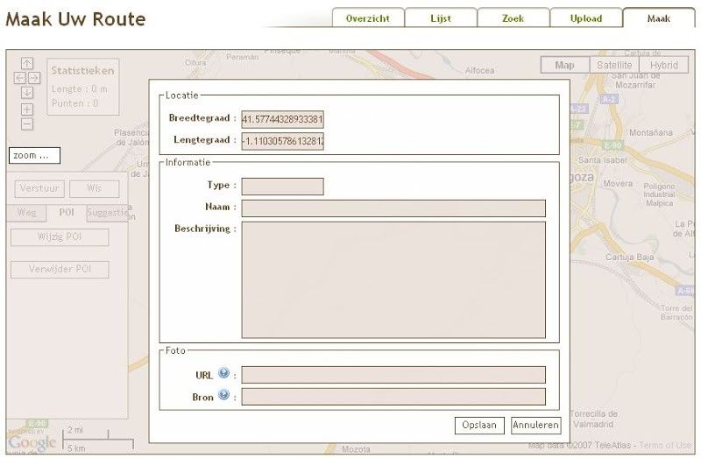Click the Santa Isabel map label

(x=602, y=160)
